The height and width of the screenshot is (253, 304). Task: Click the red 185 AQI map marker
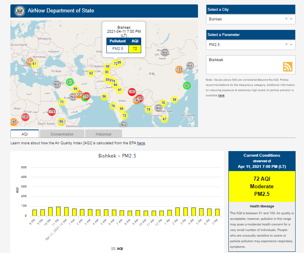[x=25, y=117]
